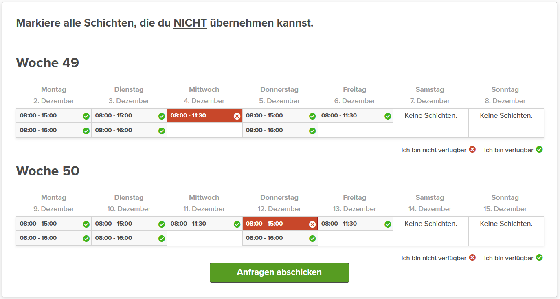Toggle Monday 9. Dezember 08:00 - 16:00 shift
This screenshot has height=299, width=560.
[54, 238]
